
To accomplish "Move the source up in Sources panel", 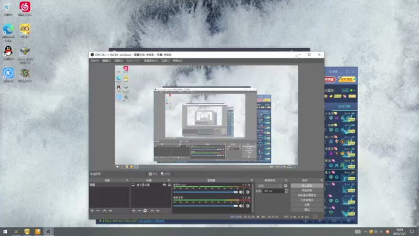I will coord(152,211).
